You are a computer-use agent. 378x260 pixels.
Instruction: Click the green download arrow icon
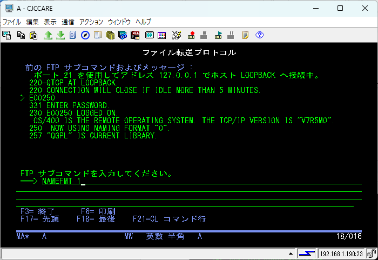[60, 35]
